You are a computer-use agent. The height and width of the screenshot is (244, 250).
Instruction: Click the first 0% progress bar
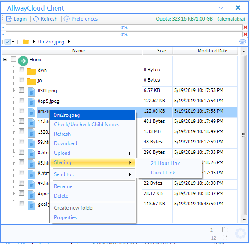pyautogui.click(x=124, y=27)
